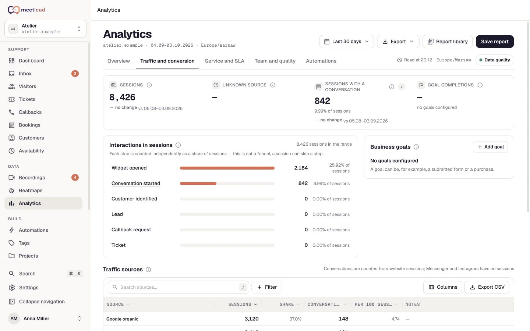Click Export CSV button

pos(487,287)
